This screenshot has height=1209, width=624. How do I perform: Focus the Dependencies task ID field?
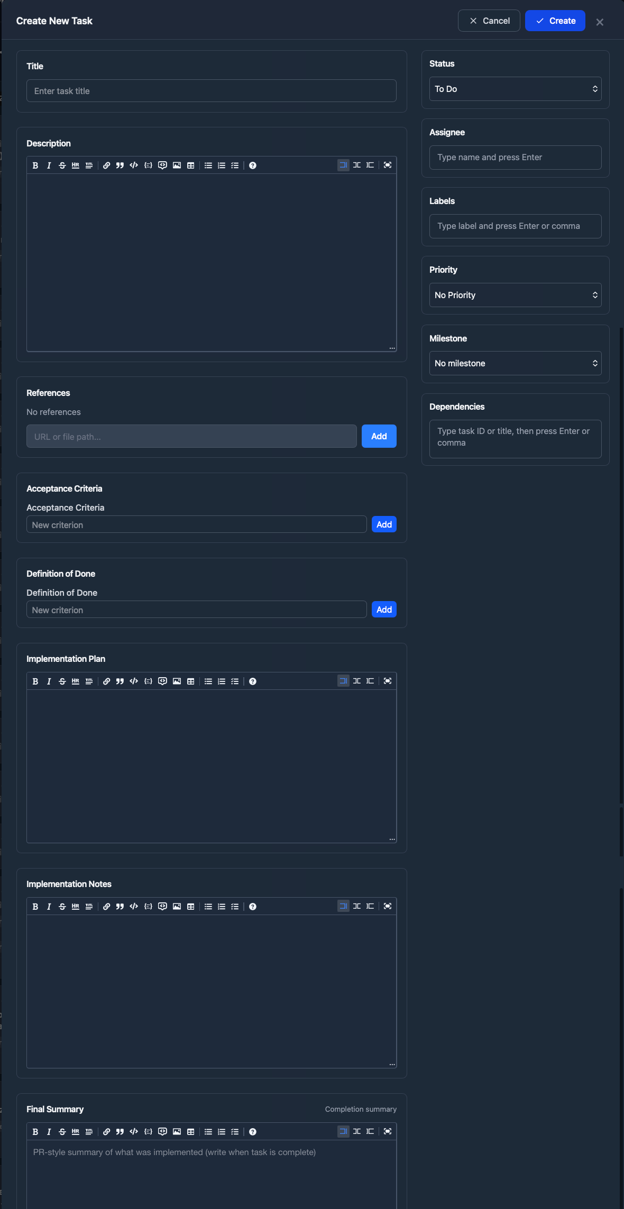pos(516,439)
